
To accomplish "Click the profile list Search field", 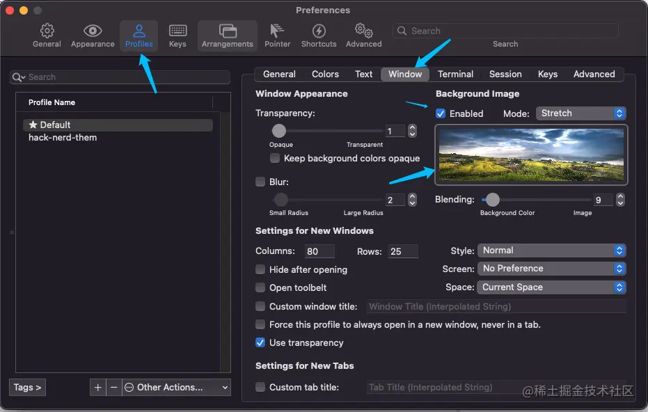I will [x=120, y=77].
